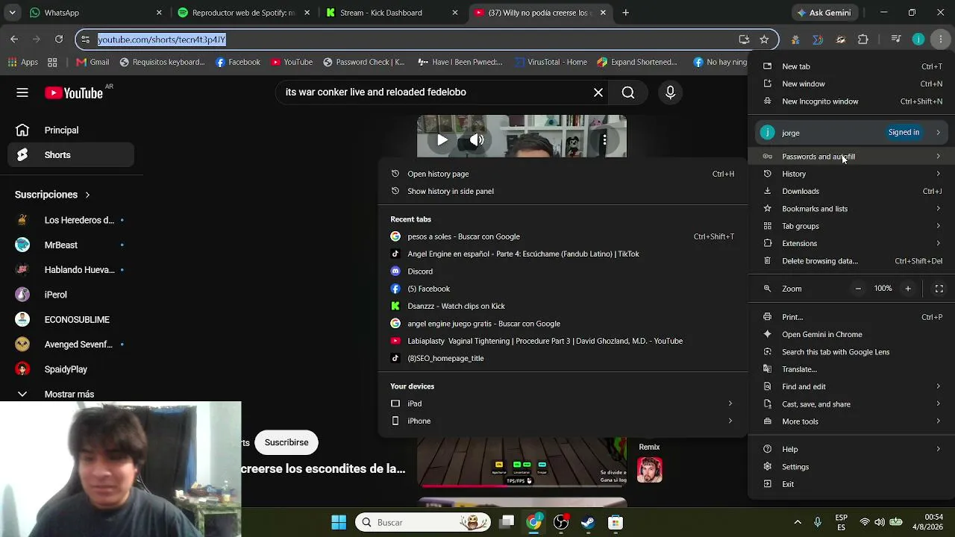Open OBS Studio from the taskbar
This screenshot has height=537, width=955.
[x=561, y=522]
